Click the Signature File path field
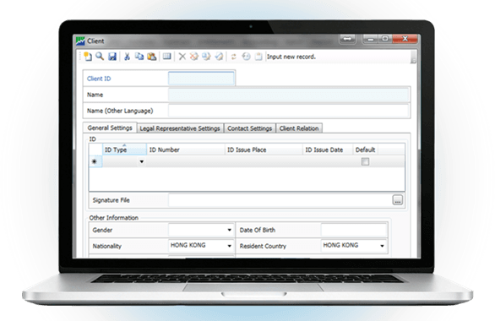Viewport: 495px width, 321px height. pos(280,200)
